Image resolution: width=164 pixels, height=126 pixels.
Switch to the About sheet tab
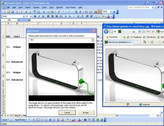click(17, 115)
